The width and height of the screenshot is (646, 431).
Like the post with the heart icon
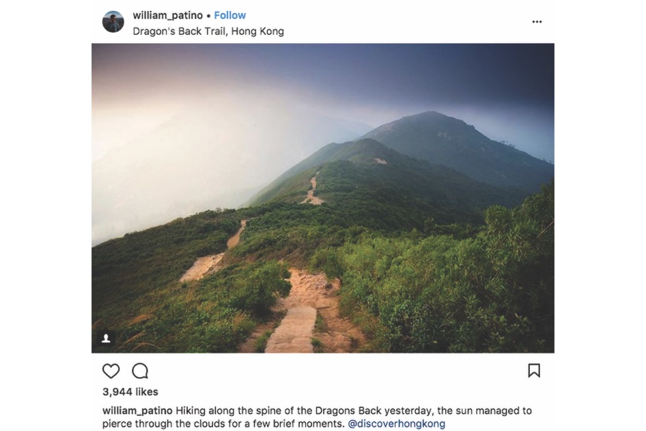(x=111, y=371)
